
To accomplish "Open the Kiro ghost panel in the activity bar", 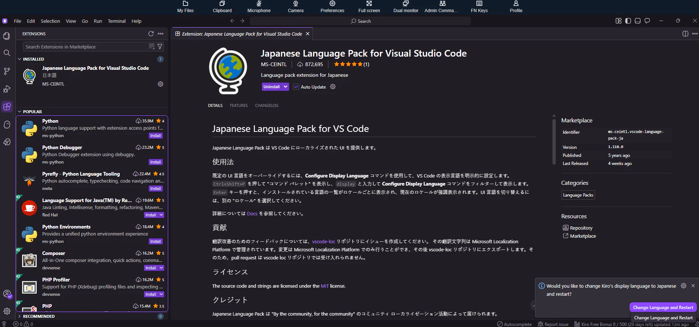I will (7, 125).
